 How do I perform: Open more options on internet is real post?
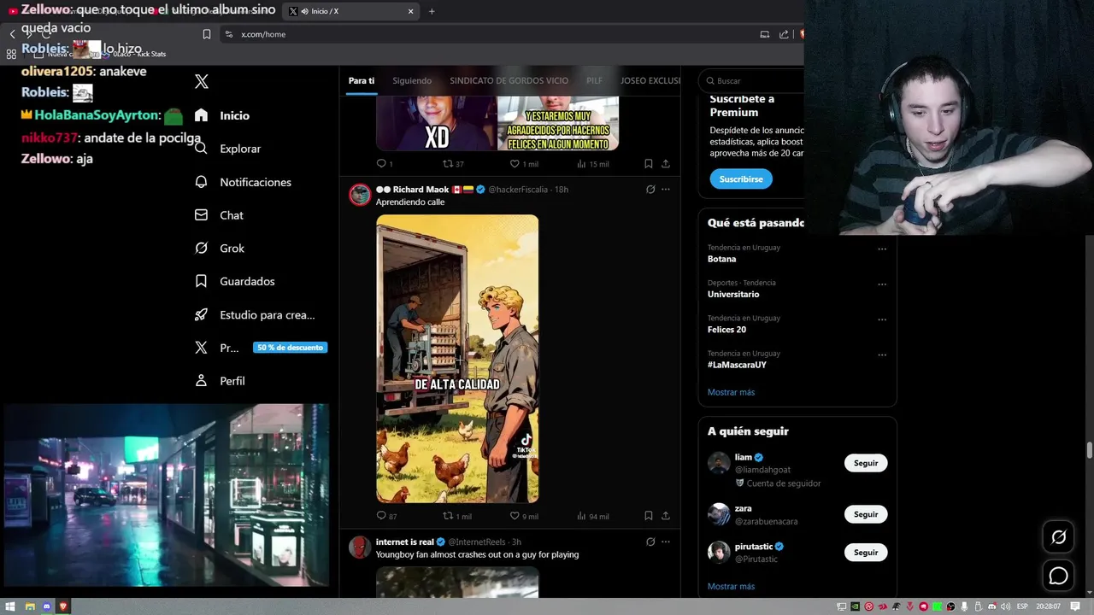click(666, 542)
